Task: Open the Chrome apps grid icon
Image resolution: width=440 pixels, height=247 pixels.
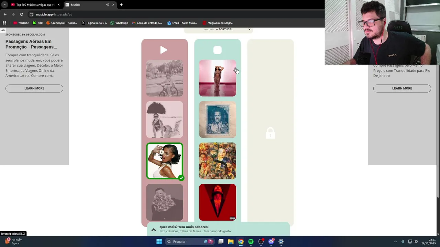Action: (x=4, y=23)
